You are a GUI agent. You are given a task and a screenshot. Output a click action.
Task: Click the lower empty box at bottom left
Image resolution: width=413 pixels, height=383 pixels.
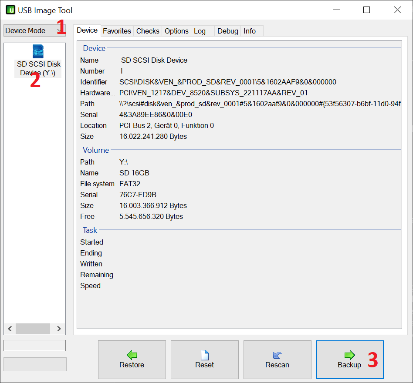(x=35, y=364)
